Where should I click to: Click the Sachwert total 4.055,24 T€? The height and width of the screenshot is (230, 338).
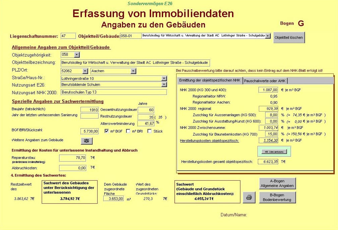(x=204, y=199)
